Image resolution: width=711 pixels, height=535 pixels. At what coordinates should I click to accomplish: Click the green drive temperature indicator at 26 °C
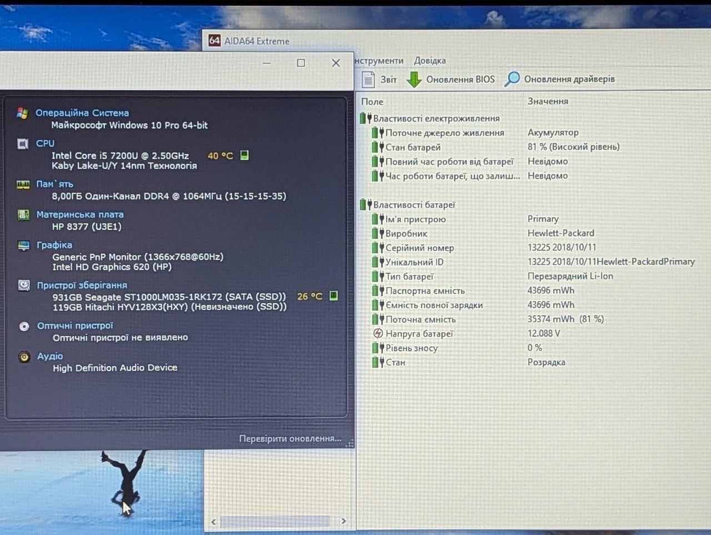334,296
